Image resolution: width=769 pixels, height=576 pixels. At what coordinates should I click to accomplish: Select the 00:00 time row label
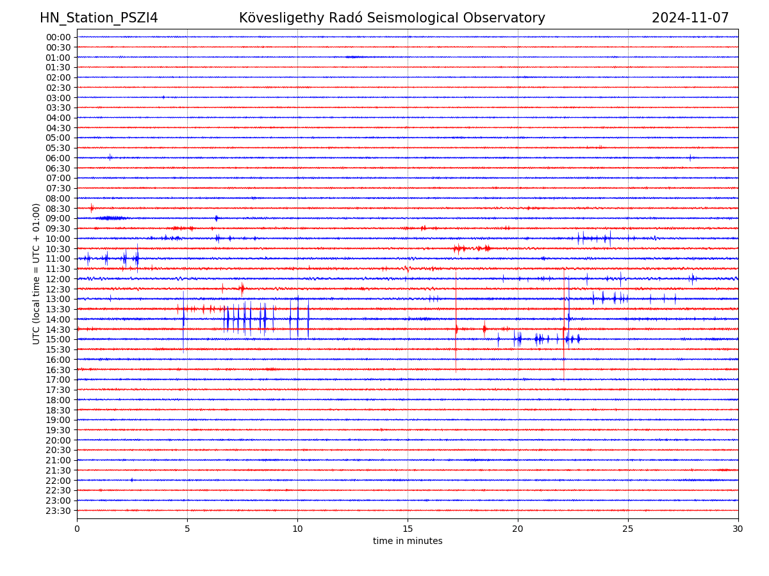tap(58, 37)
